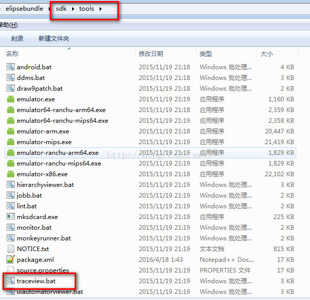Select the file name traceview.bat

(x=36, y=281)
